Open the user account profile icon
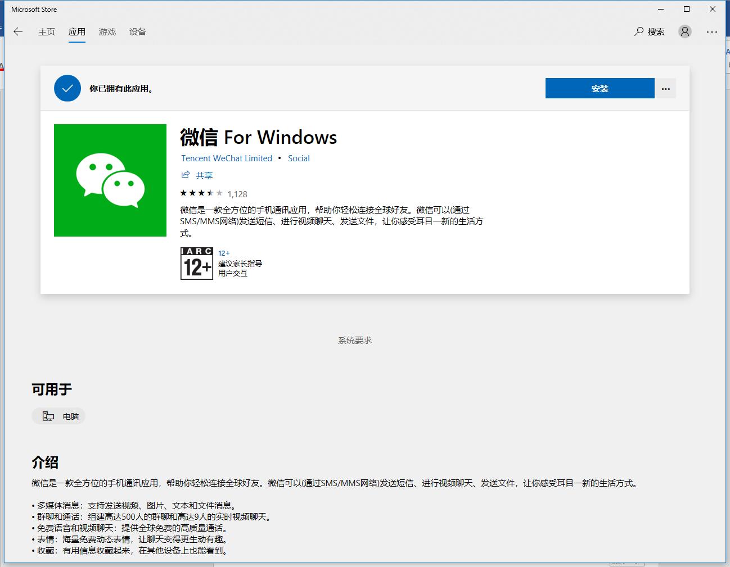Viewport: 730px width, 567px height. pyautogui.click(x=684, y=32)
